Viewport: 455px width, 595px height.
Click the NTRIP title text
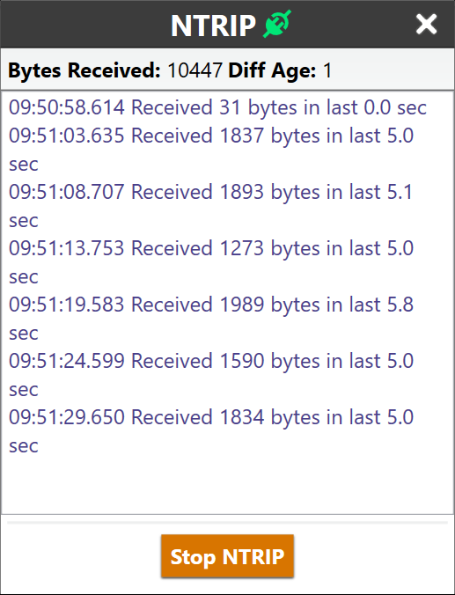point(213,26)
